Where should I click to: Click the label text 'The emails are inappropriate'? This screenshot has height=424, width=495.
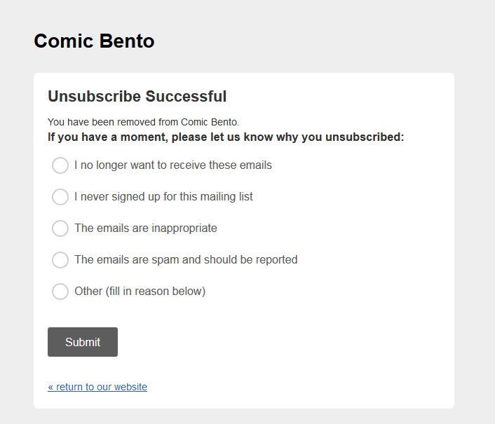pyautogui.click(x=146, y=228)
